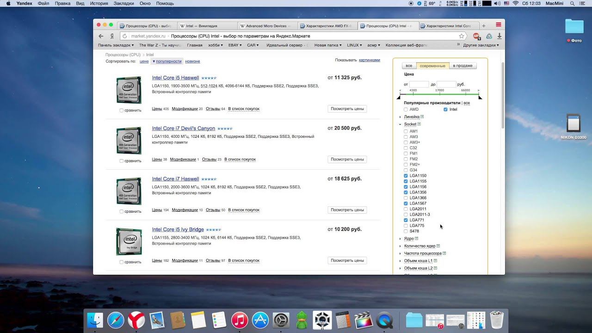Expand the Ядро filter section
This screenshot has width=592, height=333.
click(409, 239)
